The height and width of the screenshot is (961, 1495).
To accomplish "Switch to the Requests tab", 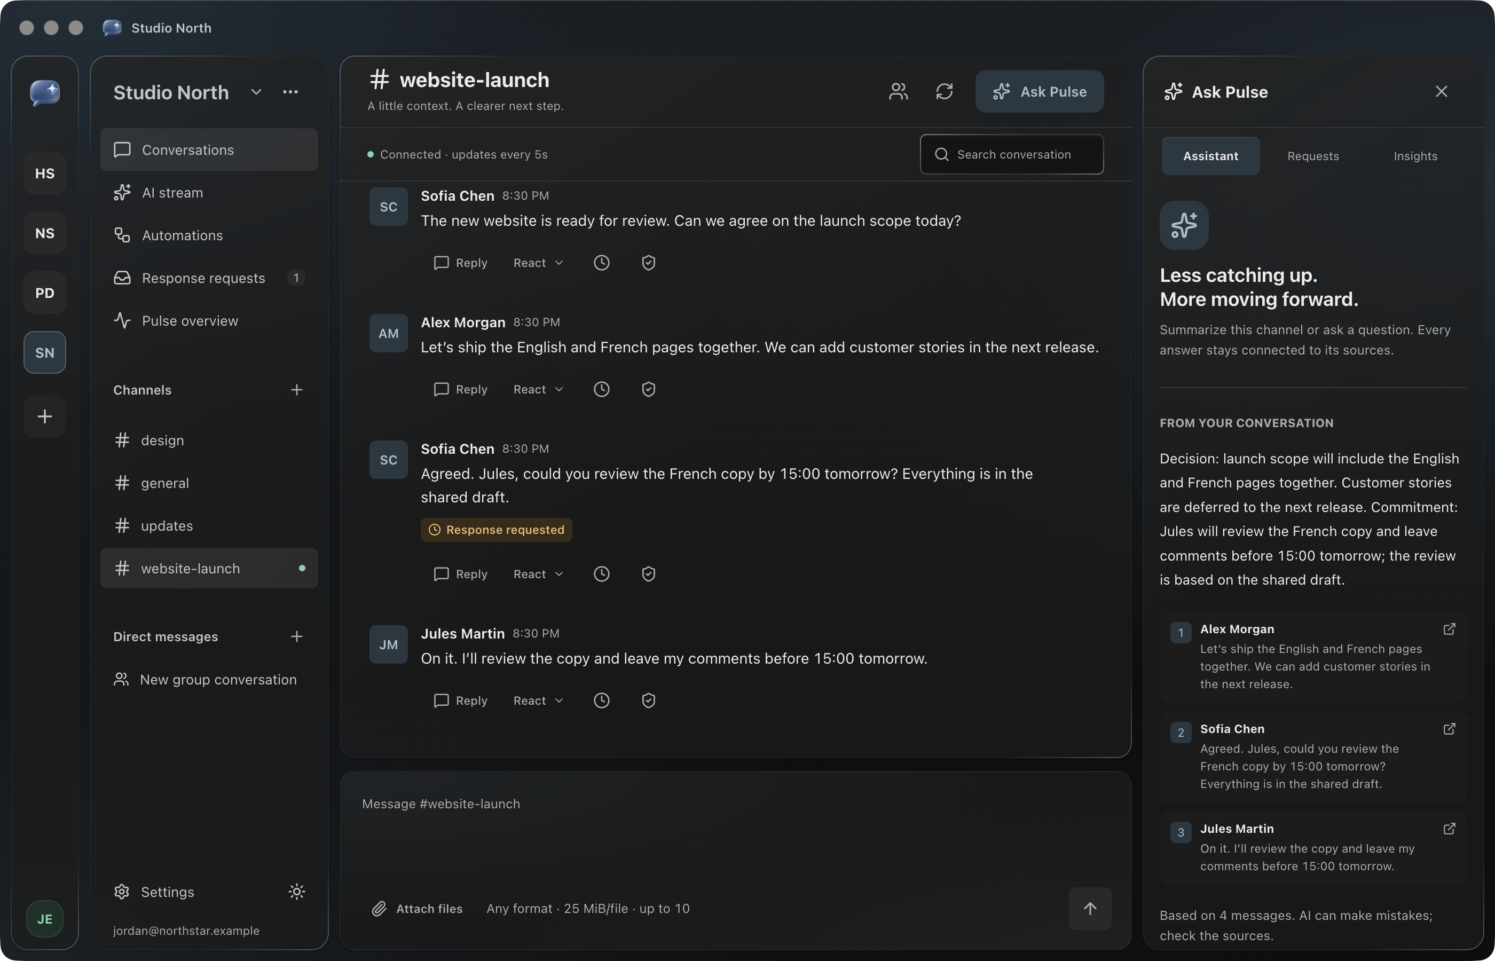I will coord(1313,156).
